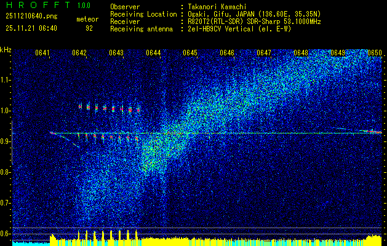Click the Receiver field label

coord(125,22)
